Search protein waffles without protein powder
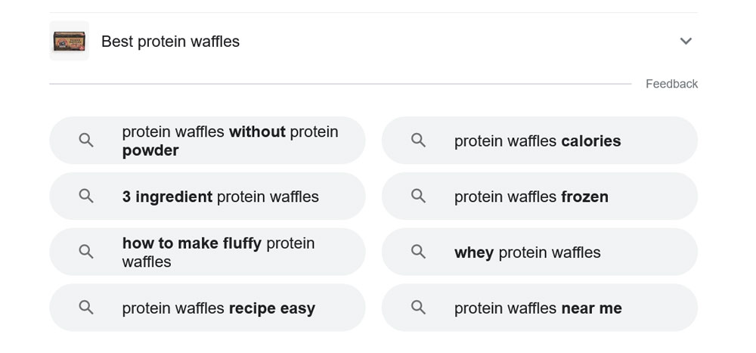The width and height of the screenshot is (756, 353). click(x=207, y=141)
